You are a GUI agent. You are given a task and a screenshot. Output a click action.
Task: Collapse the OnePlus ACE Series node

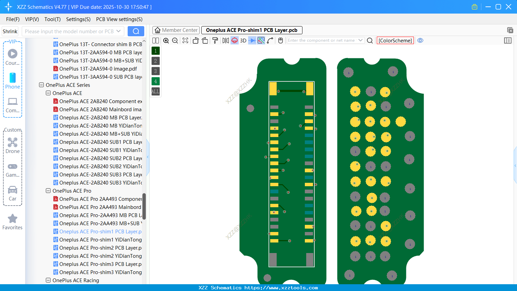point(41,85)
